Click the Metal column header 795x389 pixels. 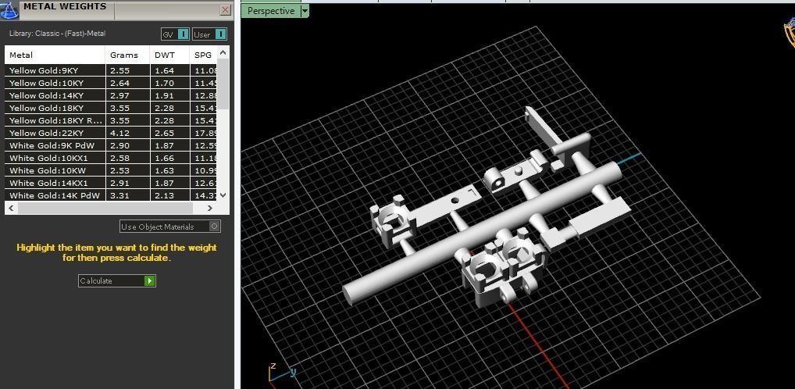55,55
